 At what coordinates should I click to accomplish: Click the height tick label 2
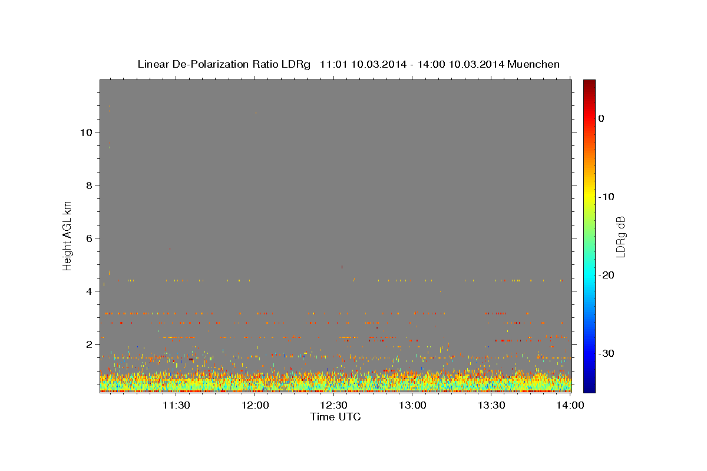88,344
